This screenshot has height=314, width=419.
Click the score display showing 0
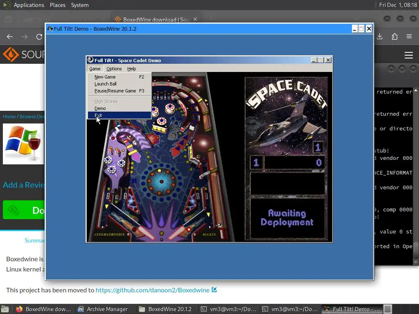point(294,162)
